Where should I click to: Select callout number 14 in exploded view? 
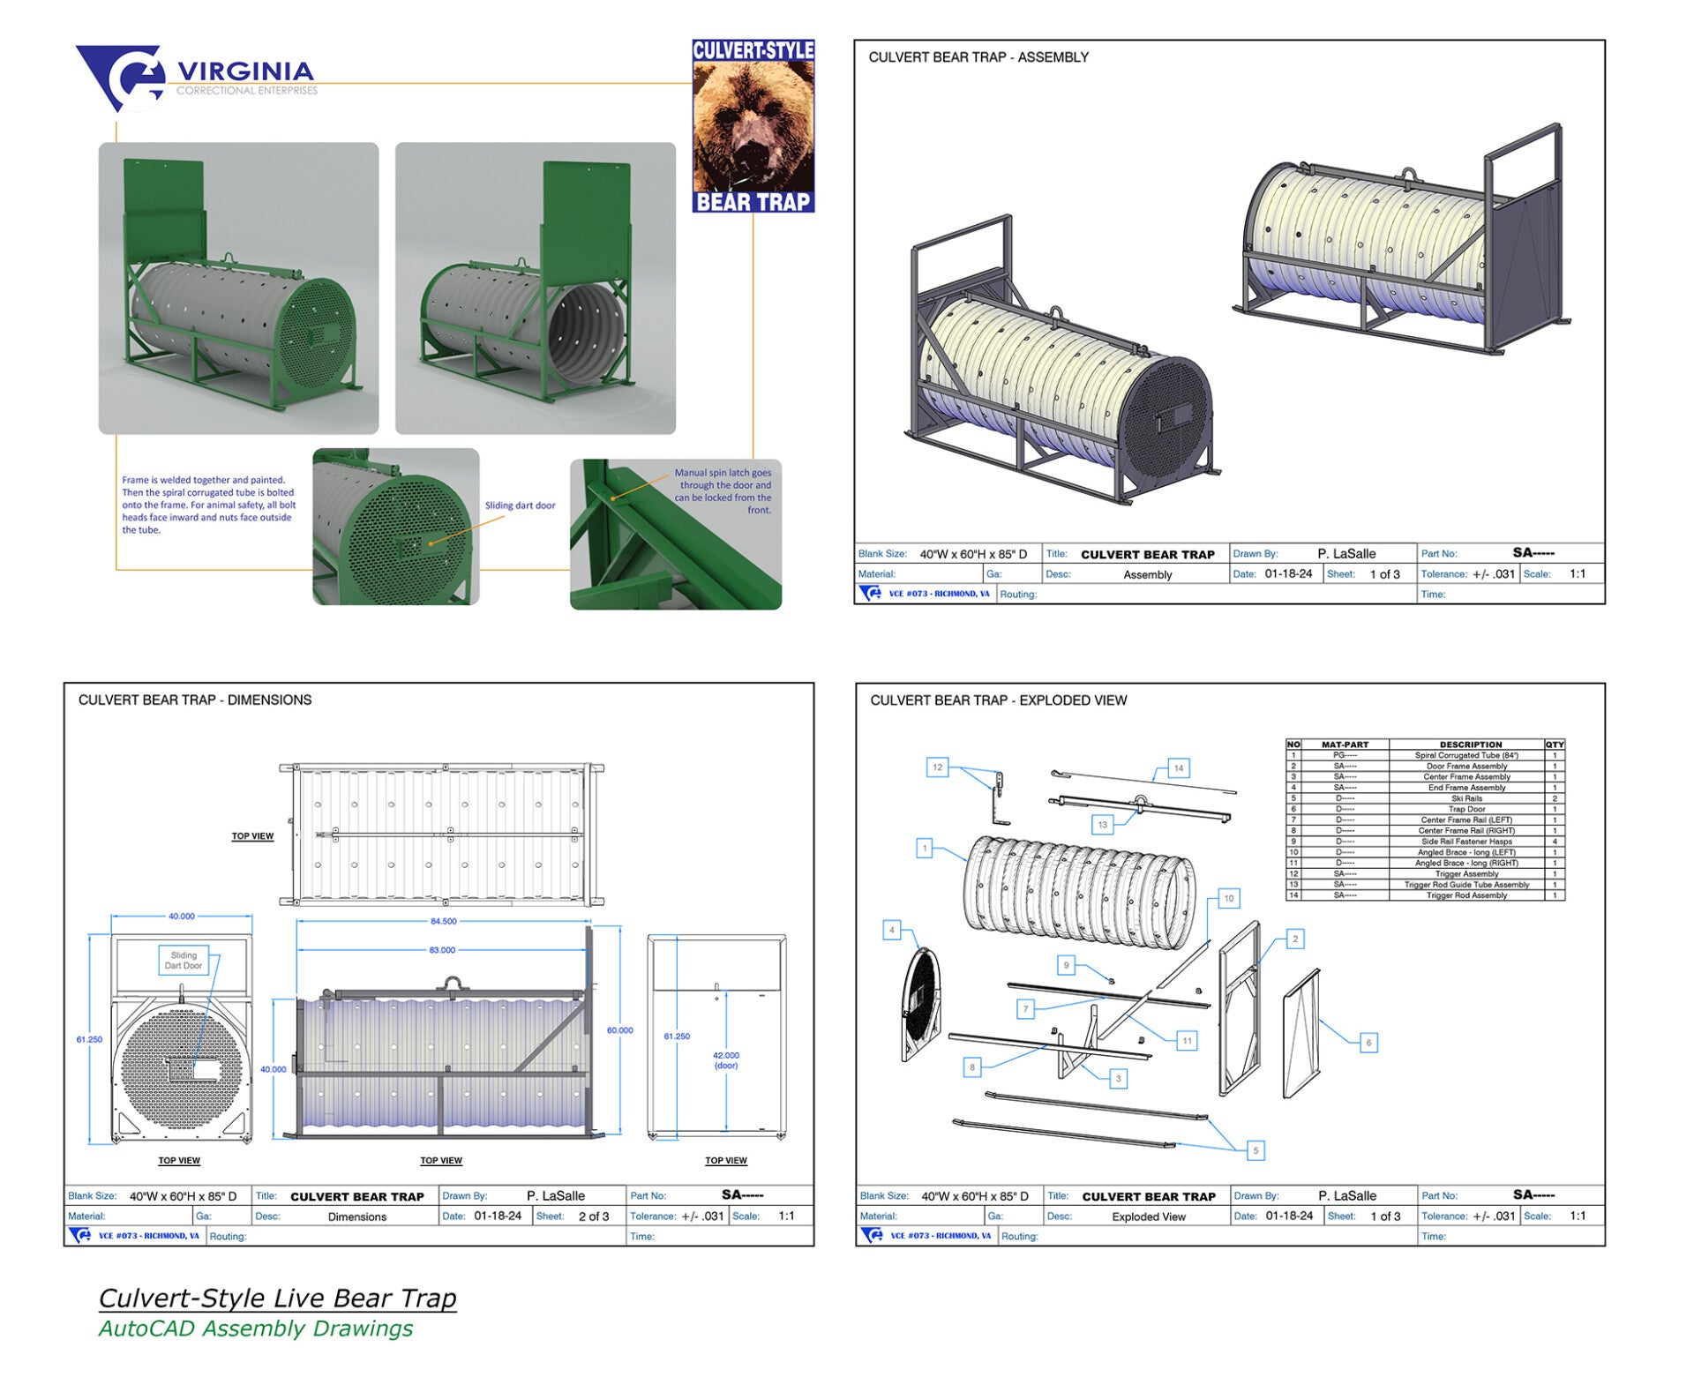1178,768
